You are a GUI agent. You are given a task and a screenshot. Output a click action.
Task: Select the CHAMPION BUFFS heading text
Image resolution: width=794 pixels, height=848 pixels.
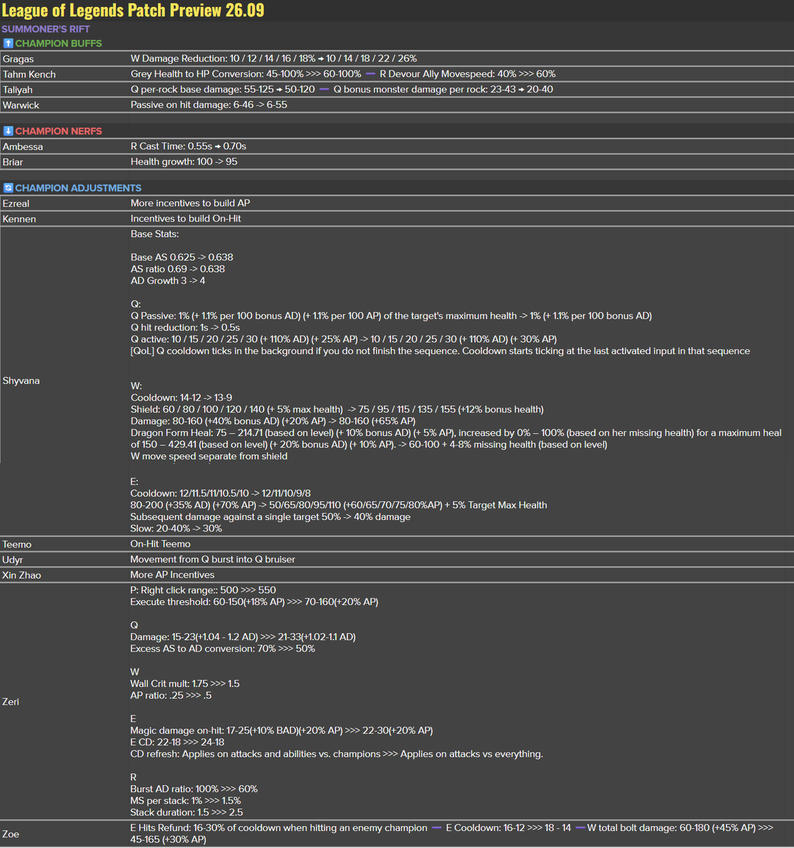(x=59, y=43)
